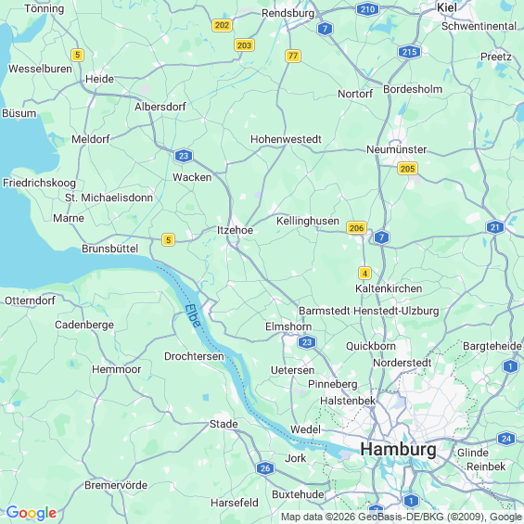The image size is (524, 524).
Task: Click the yellow 203 road shield
Action: (244, 45)
